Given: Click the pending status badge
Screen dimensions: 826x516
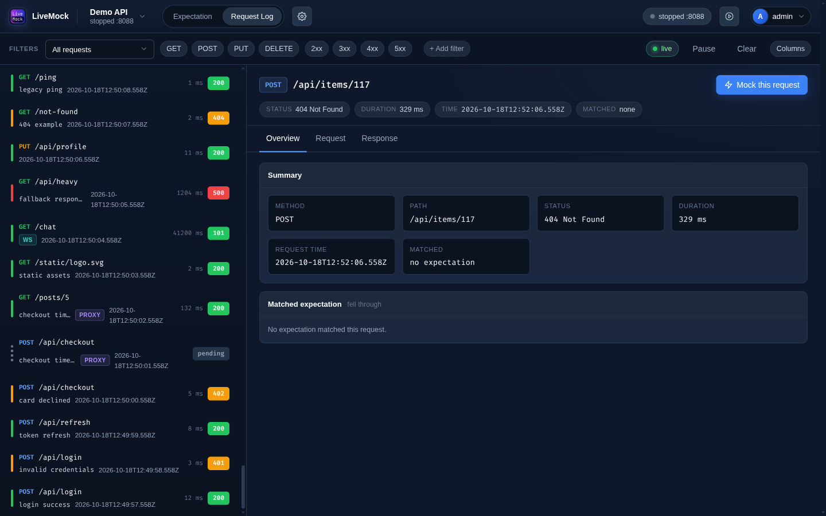Looking at the screenshot, I should 211,354.
